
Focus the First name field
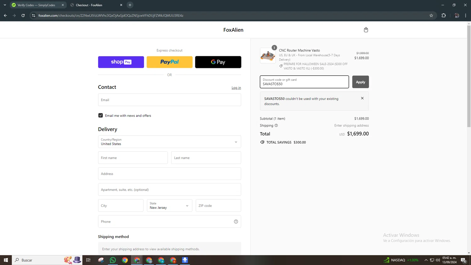click(133, 158)
